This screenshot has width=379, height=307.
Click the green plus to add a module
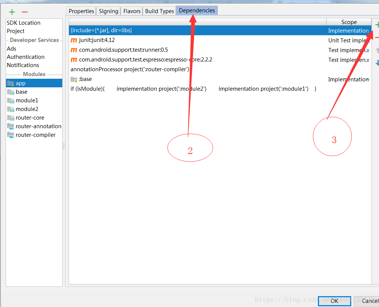point(12,12)
